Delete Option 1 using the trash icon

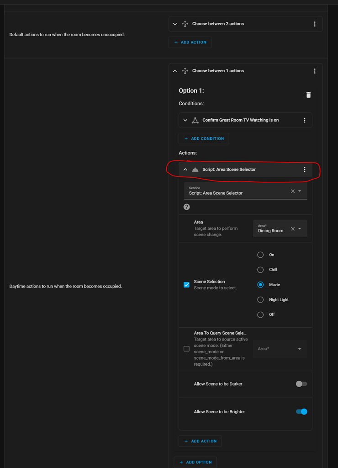308,95
